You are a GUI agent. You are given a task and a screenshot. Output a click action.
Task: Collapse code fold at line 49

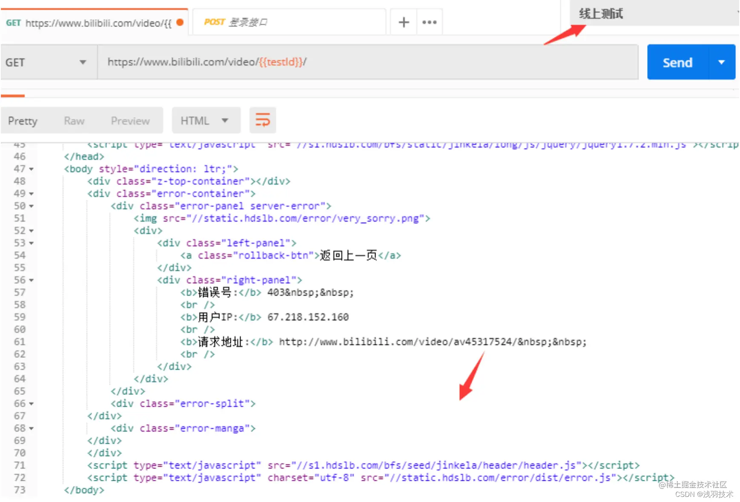(x=31, y=194)
